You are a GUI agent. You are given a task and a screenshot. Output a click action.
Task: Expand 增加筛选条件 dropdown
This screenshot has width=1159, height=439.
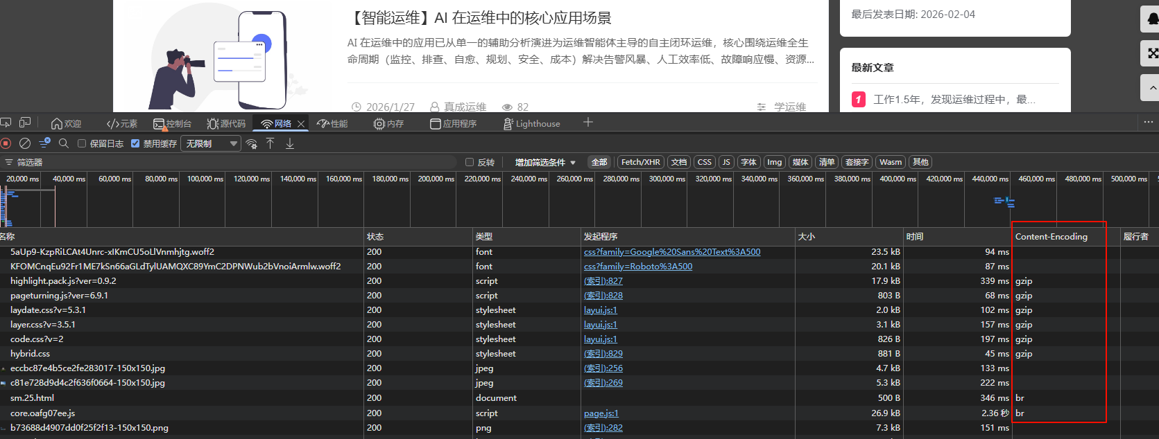(545, 162)
